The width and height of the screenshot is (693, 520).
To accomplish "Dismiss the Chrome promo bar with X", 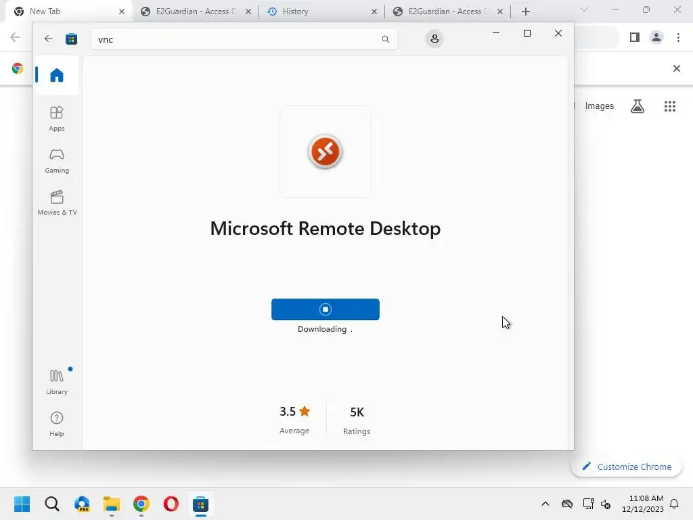I will (677, 68).
